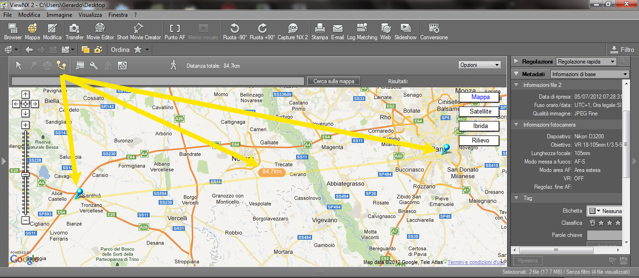Open the Visualizza menu
This screenshot has width=639, height=278.
[90, 14]
